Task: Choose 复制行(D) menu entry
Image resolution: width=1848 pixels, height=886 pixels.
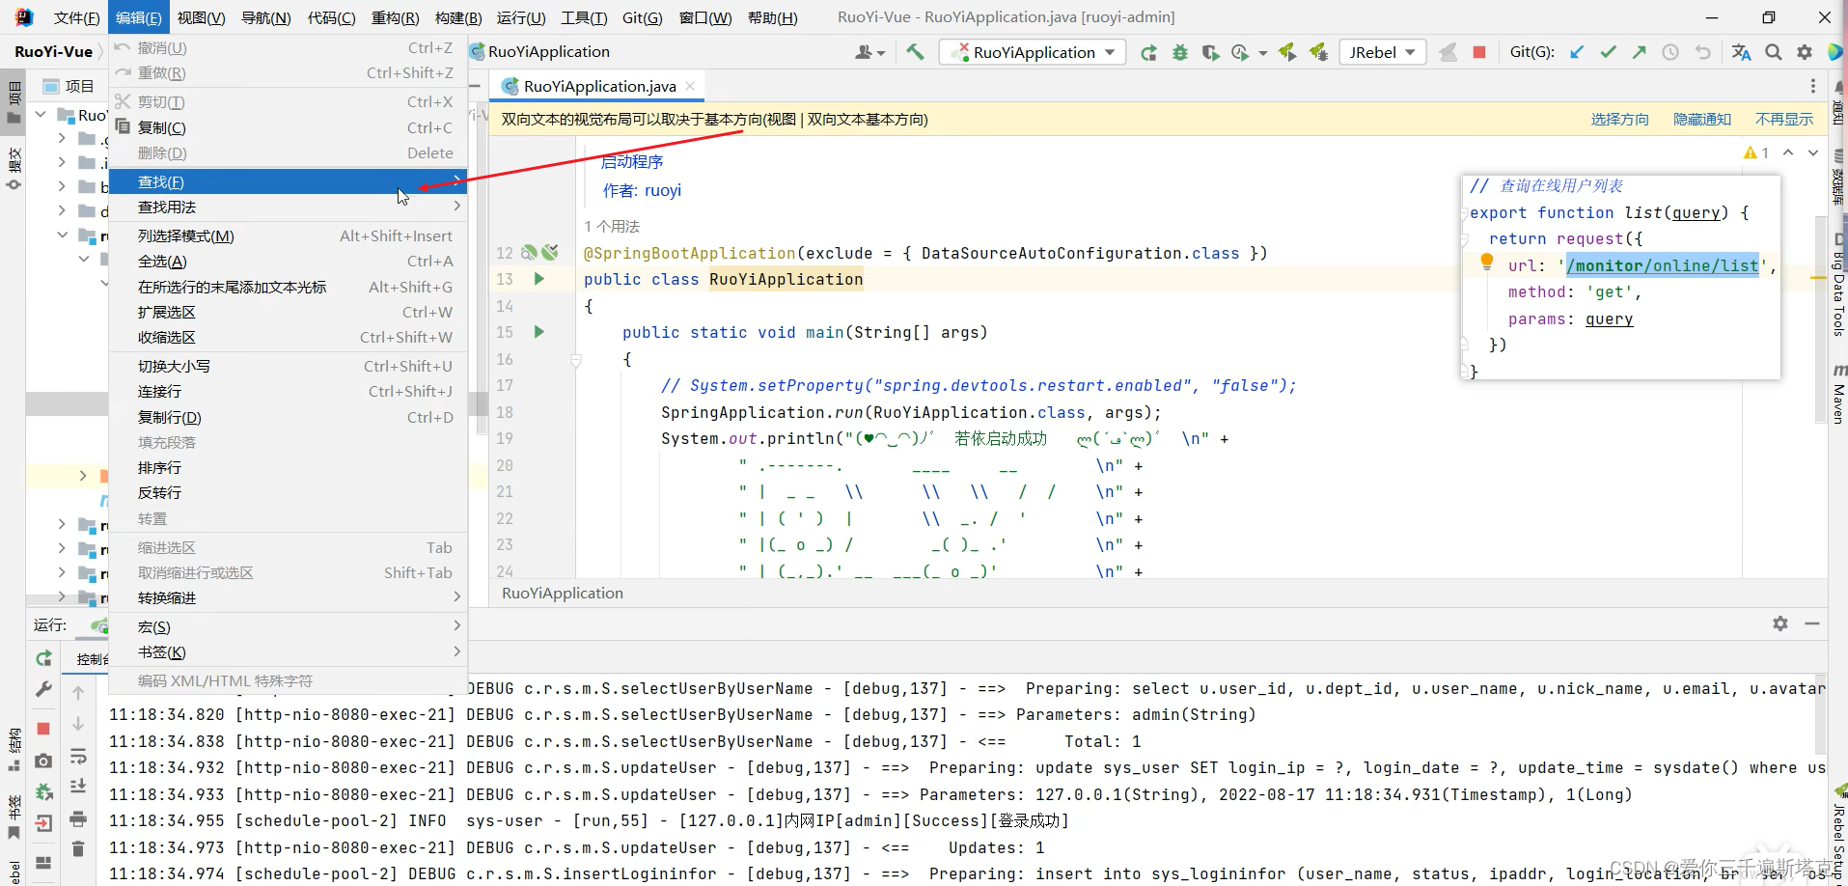Action: [x=289, y=417]
